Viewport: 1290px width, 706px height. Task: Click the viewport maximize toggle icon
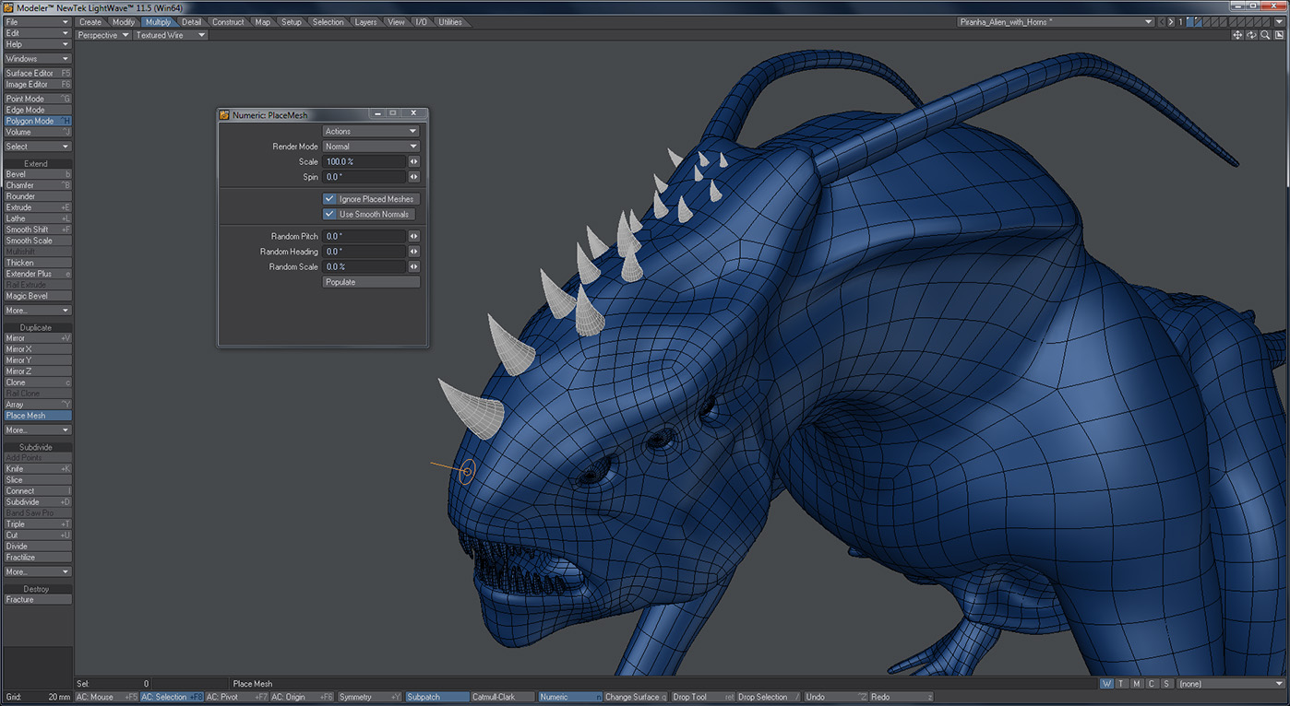click(1280, 35)
